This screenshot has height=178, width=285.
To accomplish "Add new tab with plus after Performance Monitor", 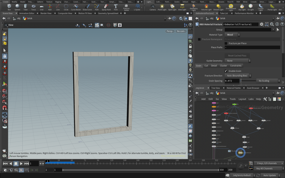I will [260, 13].
